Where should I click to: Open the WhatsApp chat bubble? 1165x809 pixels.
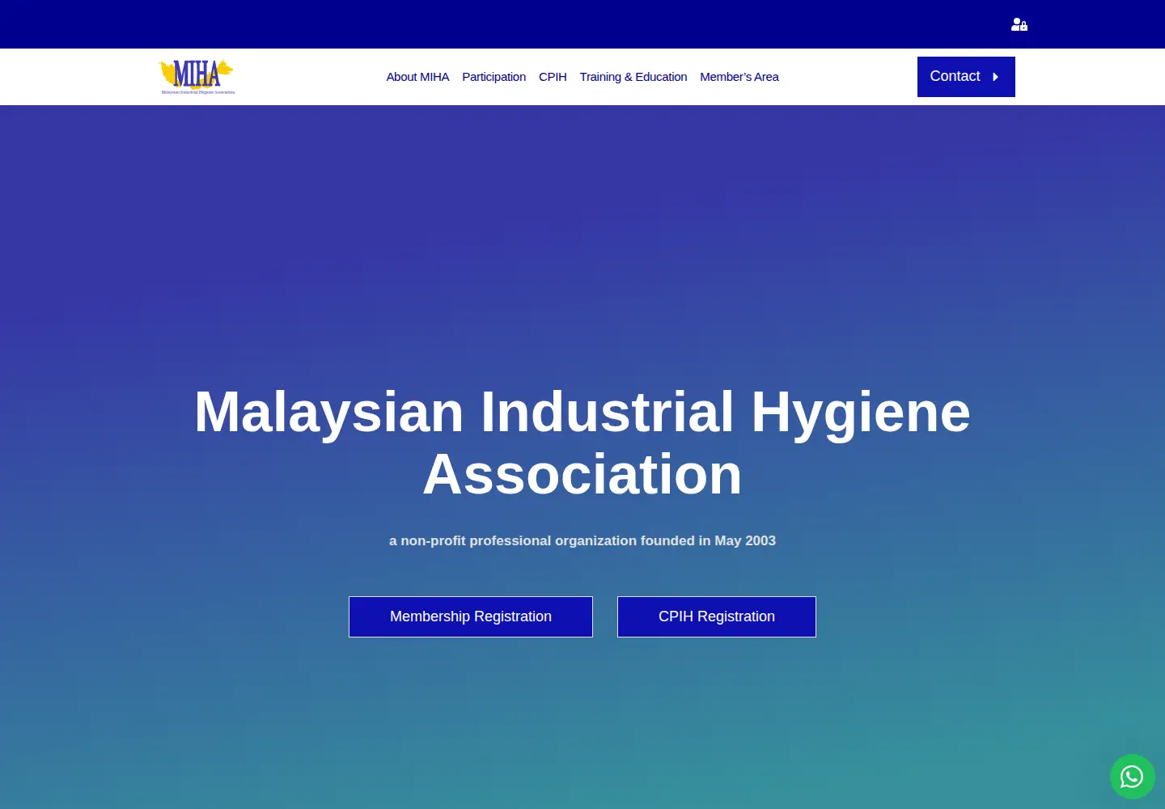1132,777
